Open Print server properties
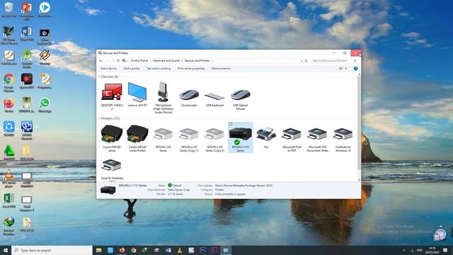Viewport: 453px width, 255px height. click(x=191, y=69)
